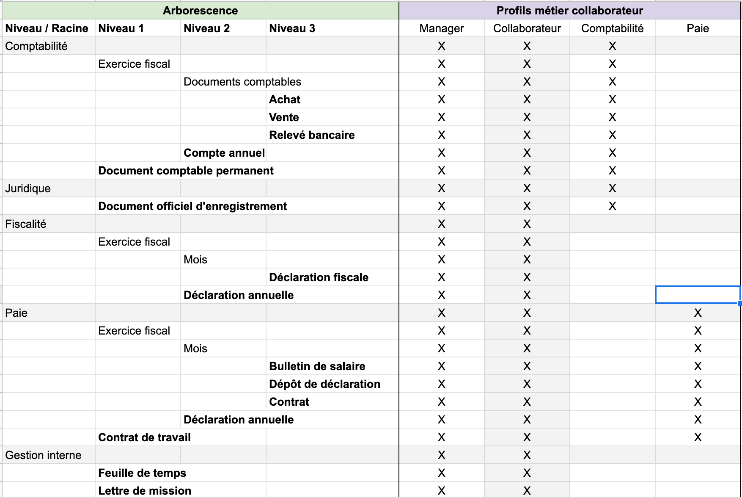
Task: Select the Paie column header cell
Action: pyautogui.click(x=698, y=28)
